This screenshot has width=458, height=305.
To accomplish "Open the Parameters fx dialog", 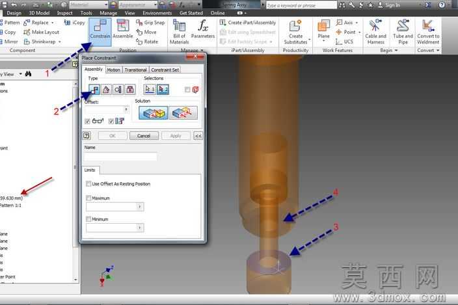I will pos(203,29).
